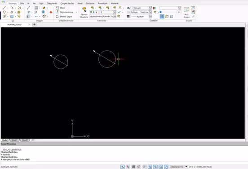Click the Offset tool icon
Viewport: 248px width, 169px height.
tap(36, 12)
